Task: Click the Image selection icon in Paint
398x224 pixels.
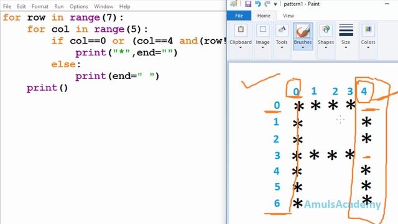Action: tap(262, 30)
